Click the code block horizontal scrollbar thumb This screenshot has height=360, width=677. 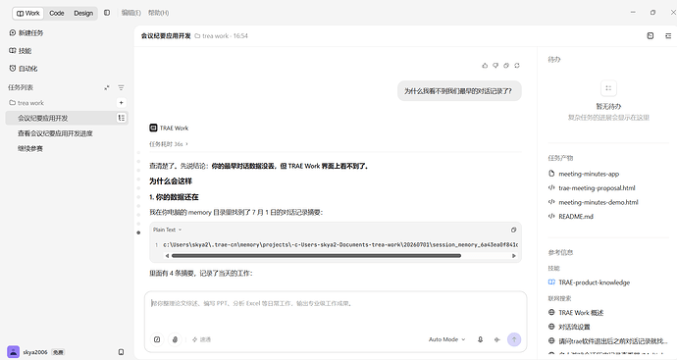[x=317, y=256]
